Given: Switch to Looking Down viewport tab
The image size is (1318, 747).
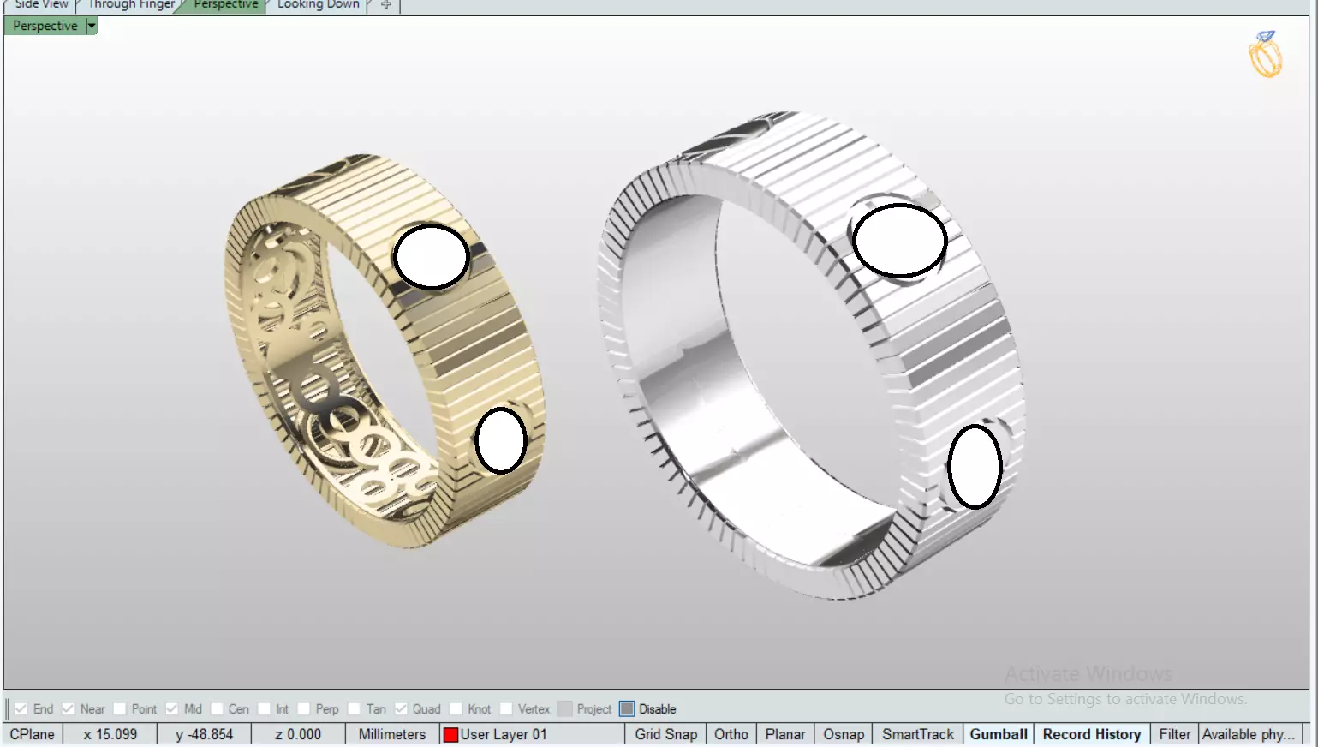Looking at the screenshot, I should pyautogui.click(x=318, y=5).
